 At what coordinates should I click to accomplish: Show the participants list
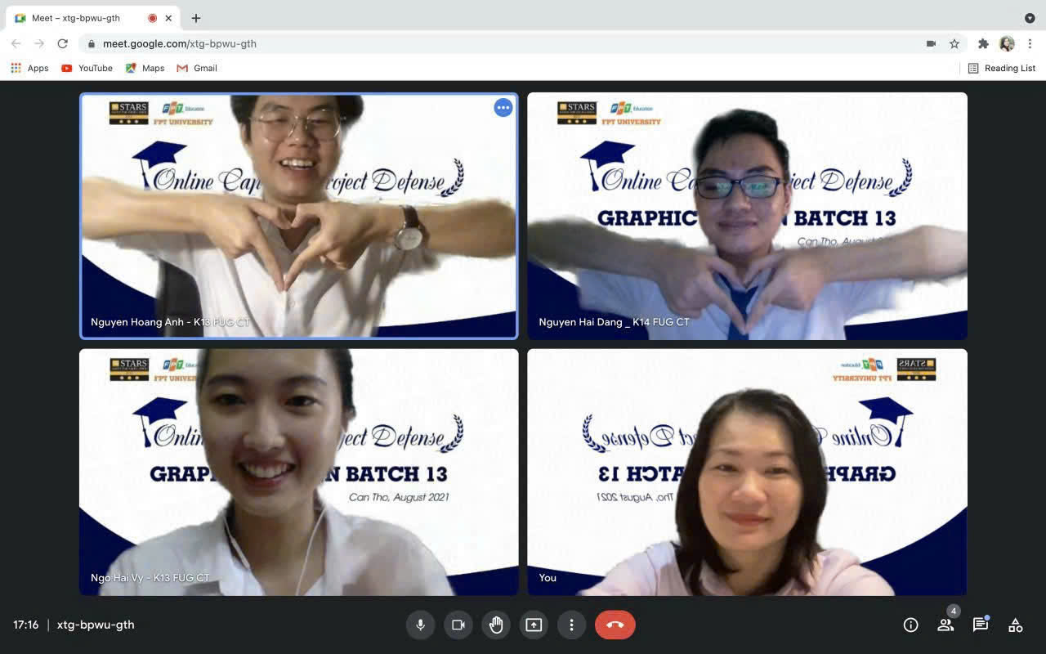coord(945,625)
